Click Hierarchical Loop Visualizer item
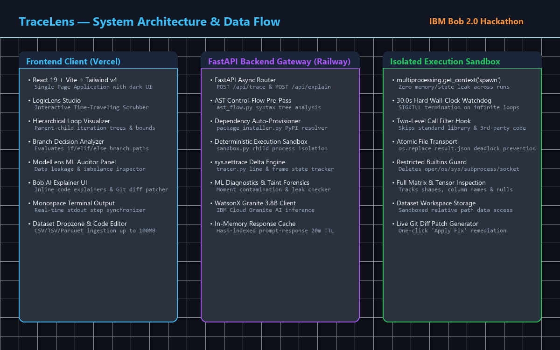Viewport: 560px width, 350px height. [69, 121]
